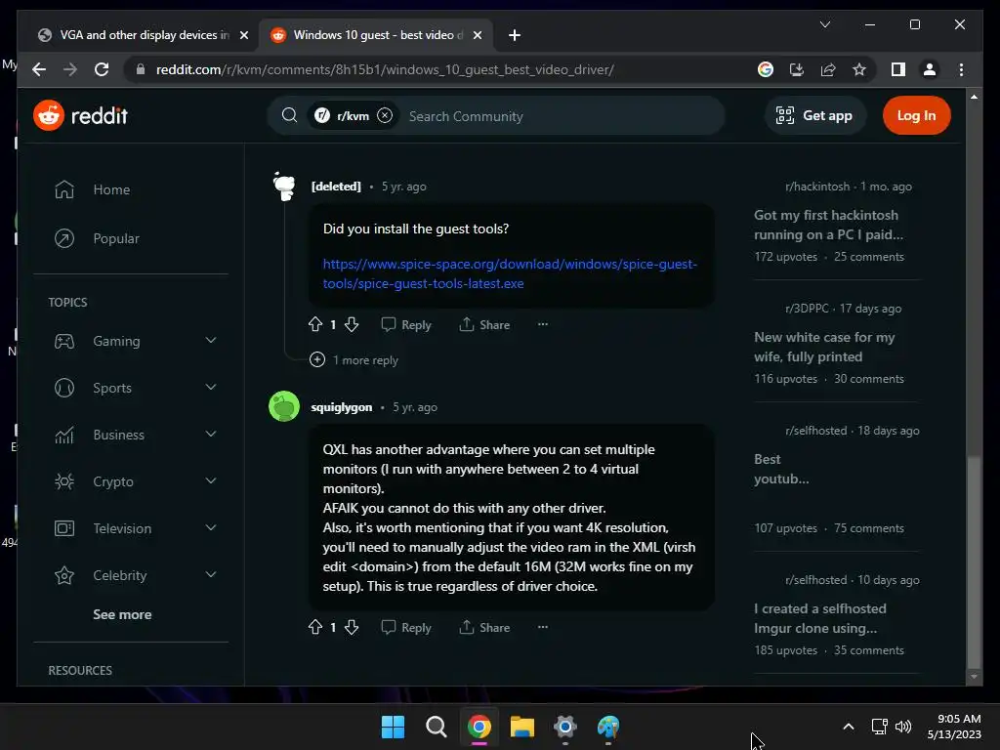Open the Chrome profile icon
This screenshot has width=1000, height=750.
tap(930, 69)
